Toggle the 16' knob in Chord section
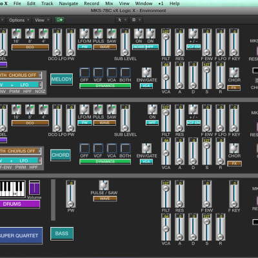 [16, 110]
